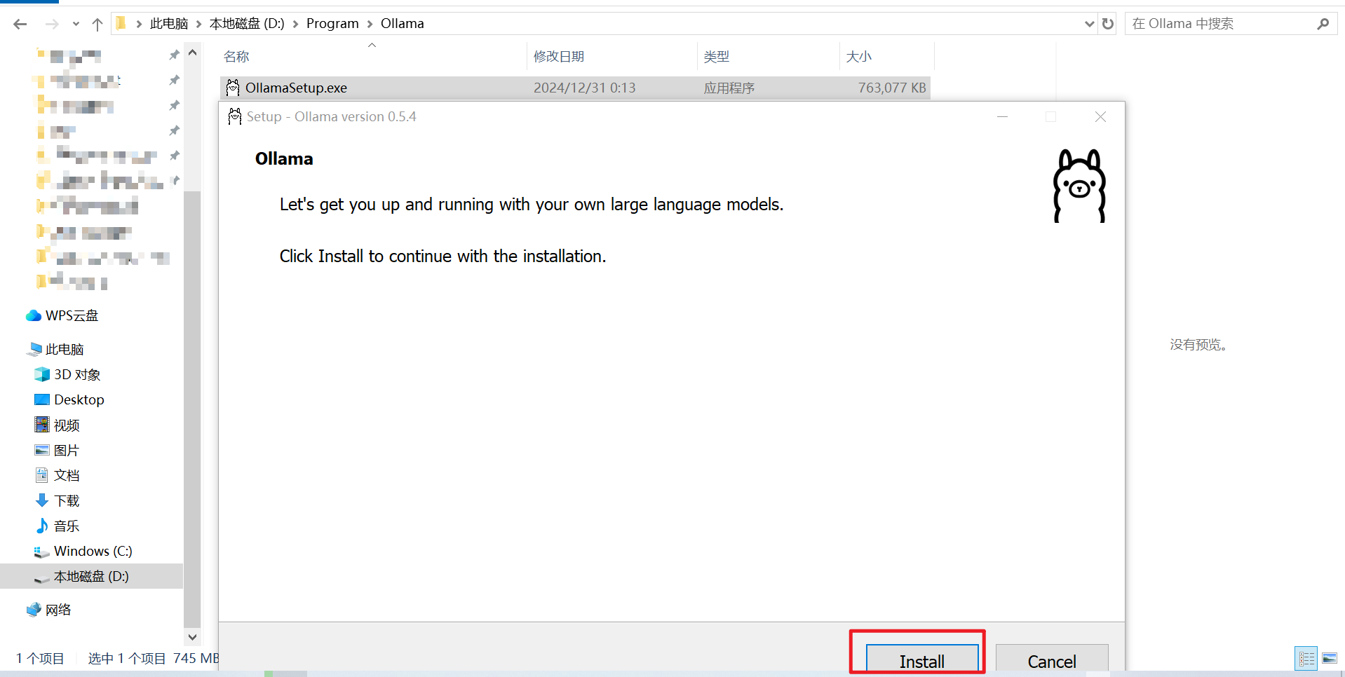Click the 网络 icon in sidebar

pos(34,610)
